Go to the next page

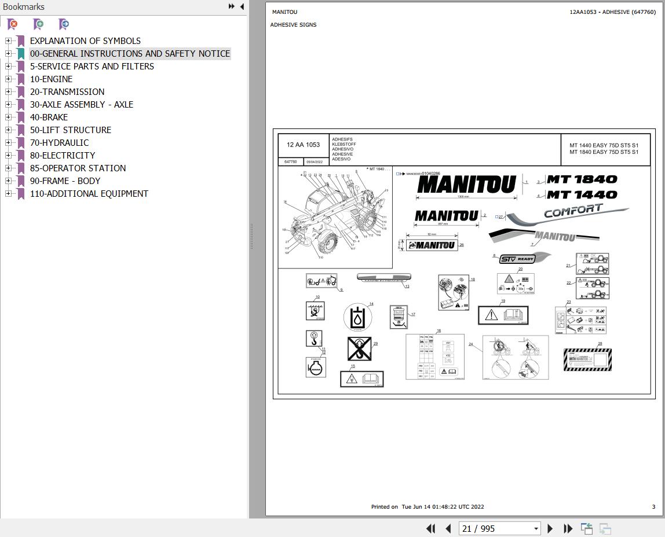coord(550,528)
